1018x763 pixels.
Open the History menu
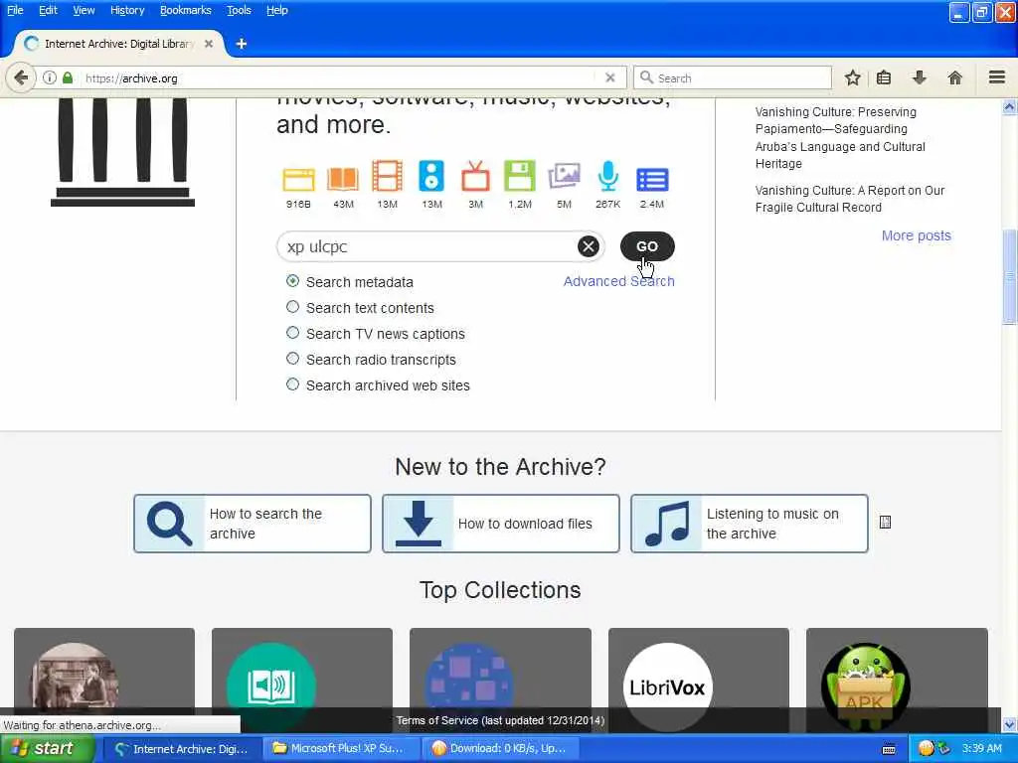coord(127,10)
